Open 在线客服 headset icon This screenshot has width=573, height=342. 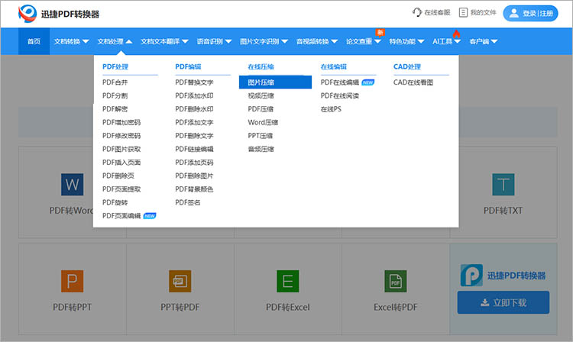[417, 12]
